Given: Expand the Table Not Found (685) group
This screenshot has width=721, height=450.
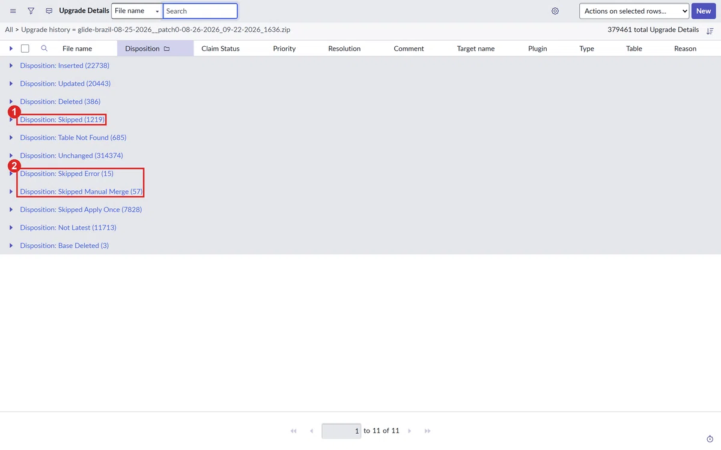Looking at the screenshot, I should click(x=11, y=137).
